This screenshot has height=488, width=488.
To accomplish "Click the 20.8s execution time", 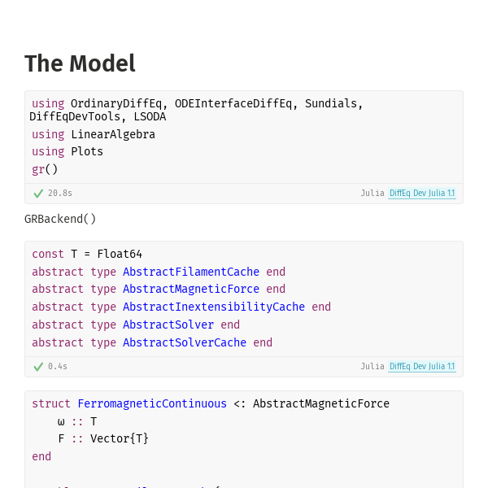I will pyautogui.click(x=59, y=194).
